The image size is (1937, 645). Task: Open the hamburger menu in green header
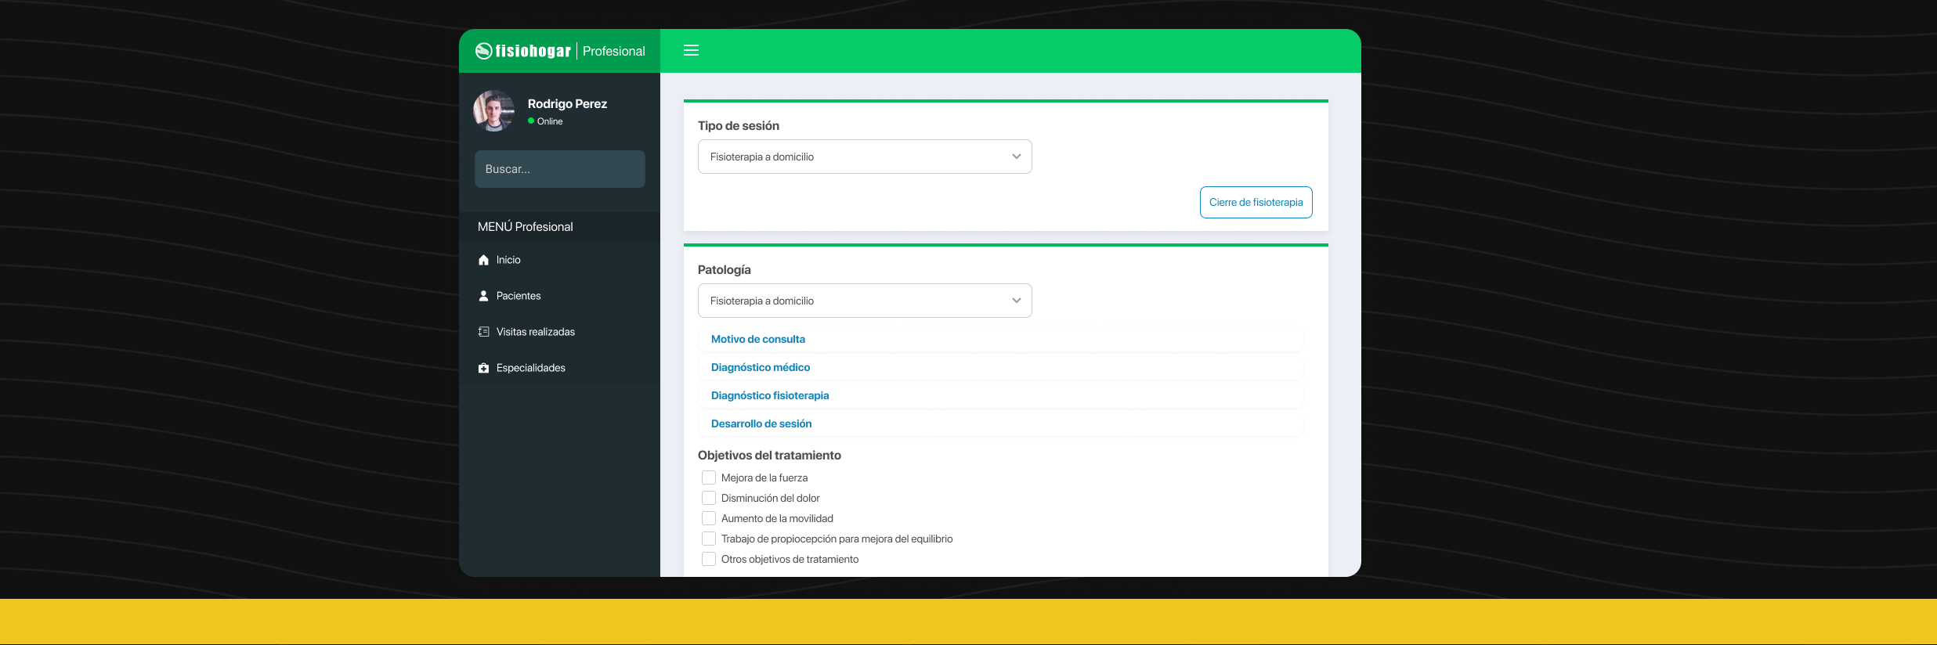691,50
